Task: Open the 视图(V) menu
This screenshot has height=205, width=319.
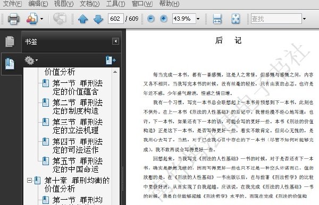Action: (63, 4)
